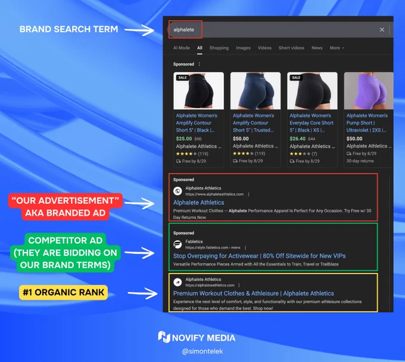Open navy Amplify Contour Short product image
This screenshot has height=362, width=405.
(x=256, y=91)
